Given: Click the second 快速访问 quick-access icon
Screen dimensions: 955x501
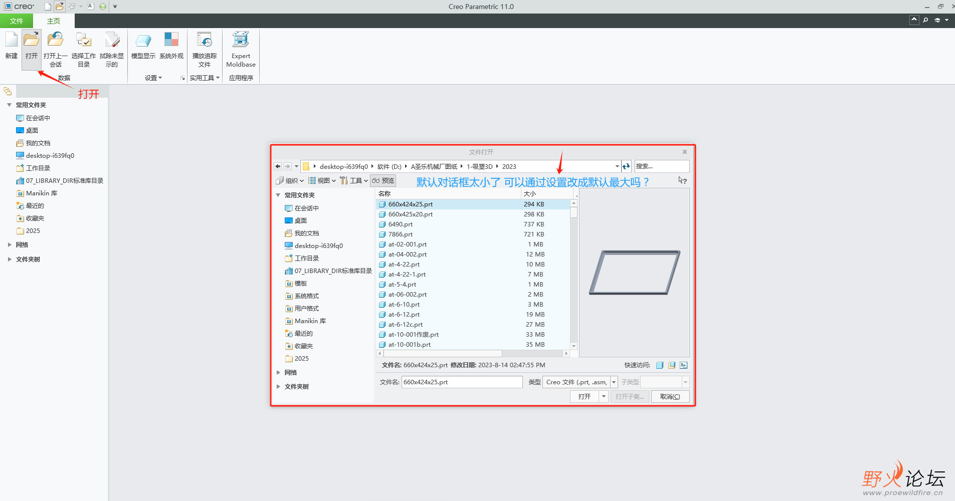Looking at the screenshot, I should (672, 365).
